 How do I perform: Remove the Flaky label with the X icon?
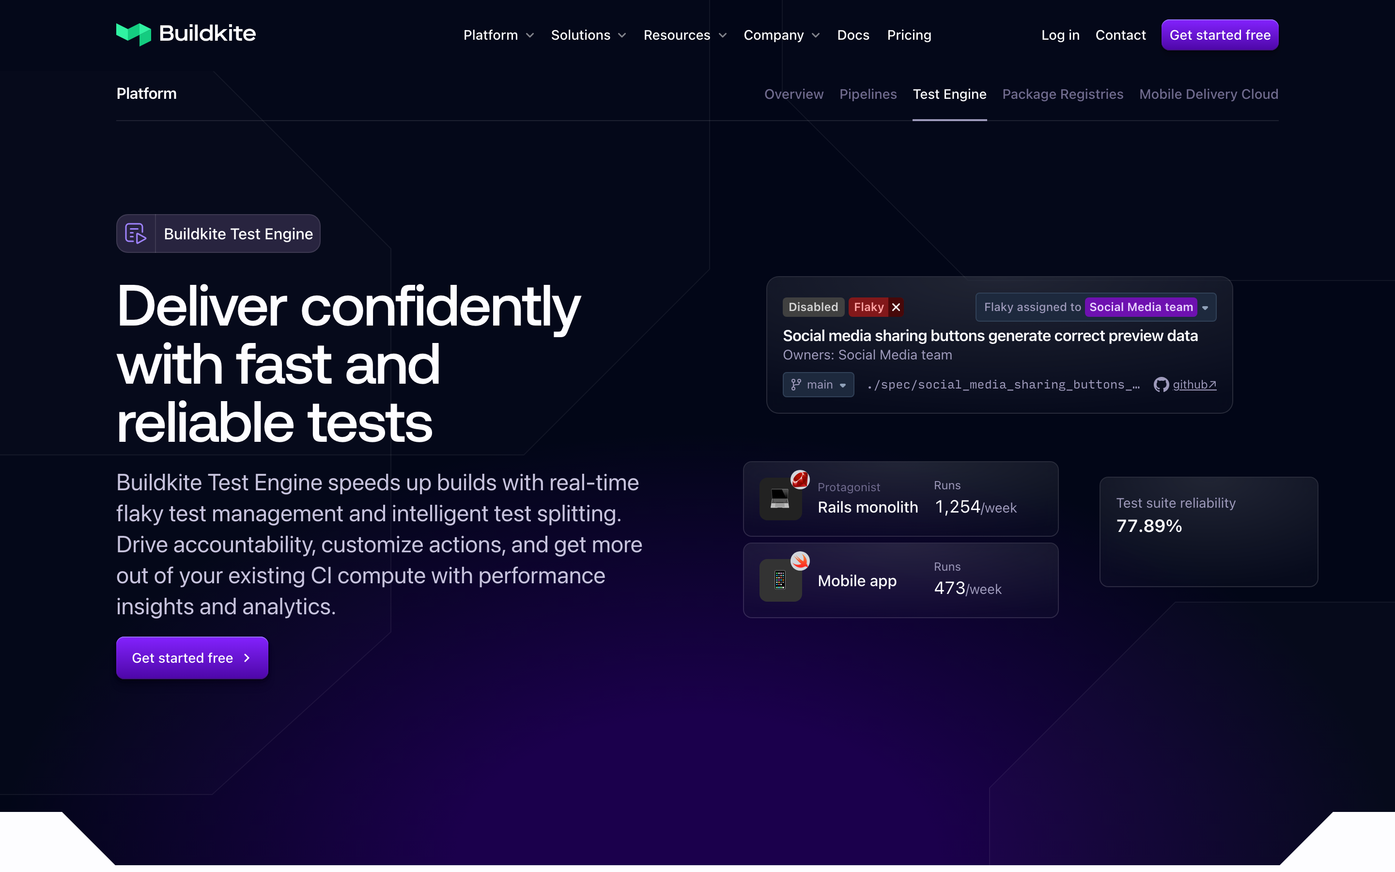point(896,307)
